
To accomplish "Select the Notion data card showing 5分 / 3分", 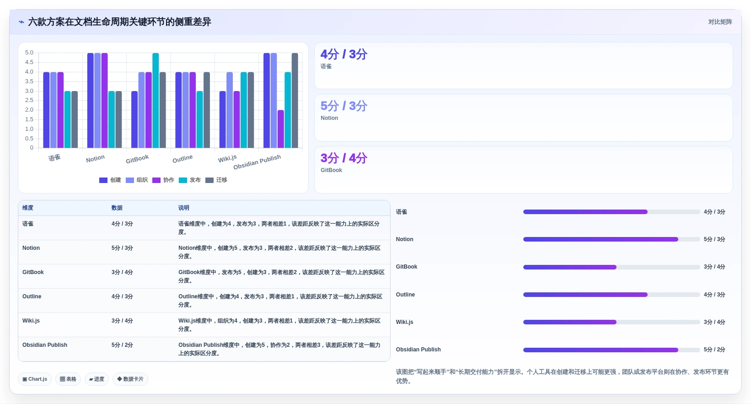I will [x=524, y=118].
